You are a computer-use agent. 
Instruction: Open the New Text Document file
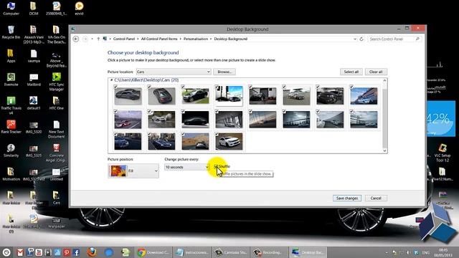[56, 129]
